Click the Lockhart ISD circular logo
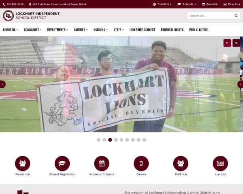The width and height of the screenshot is (243, 194). point(9,16)
